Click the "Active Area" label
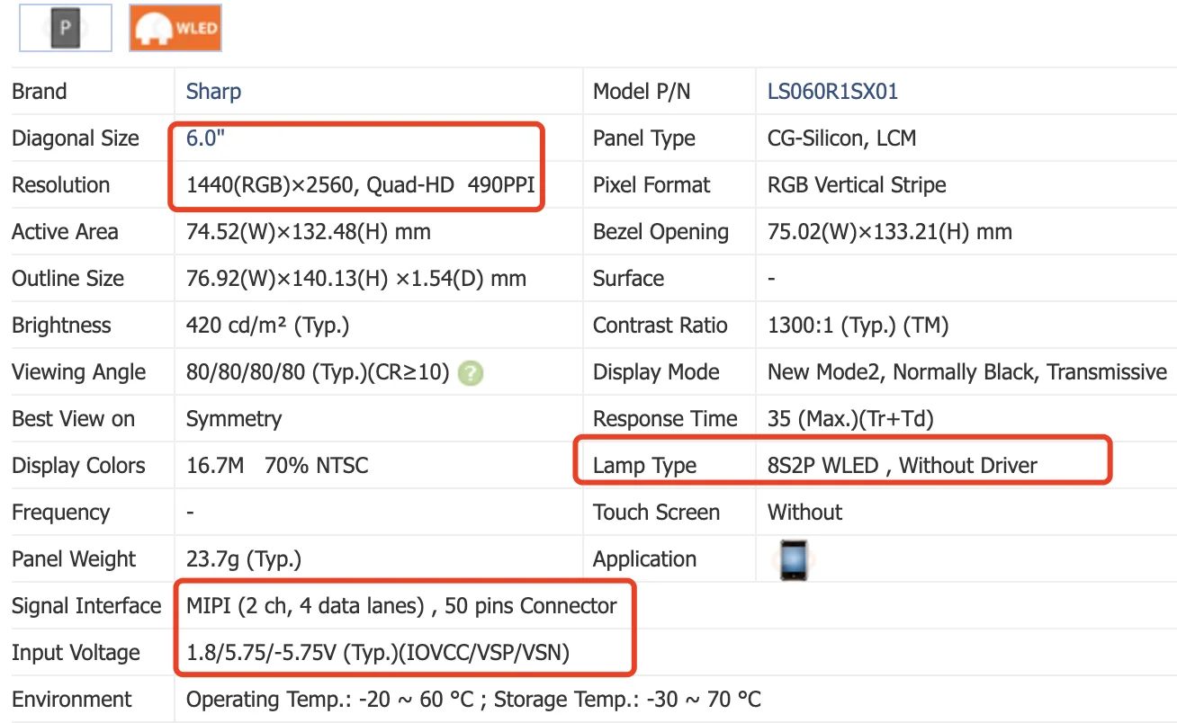 [x=65, y=232]
